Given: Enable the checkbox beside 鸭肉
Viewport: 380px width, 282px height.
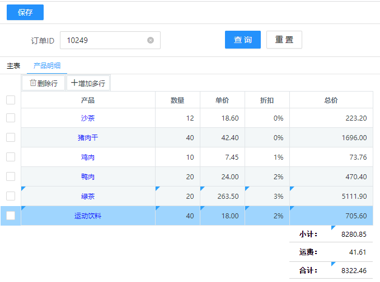Looking at the screenshot, I should [x=11, y=176].
